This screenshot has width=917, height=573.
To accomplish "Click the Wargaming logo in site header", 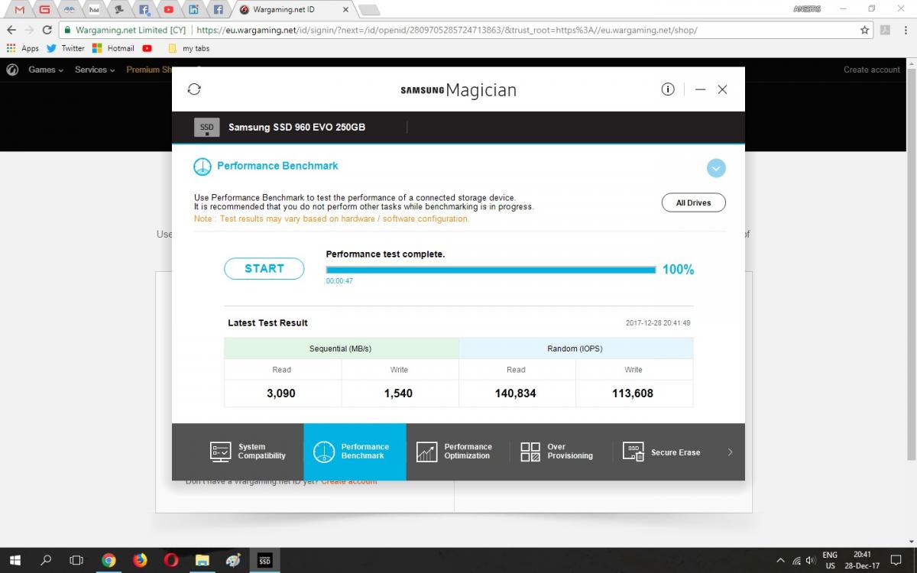I will coord(12,70).
